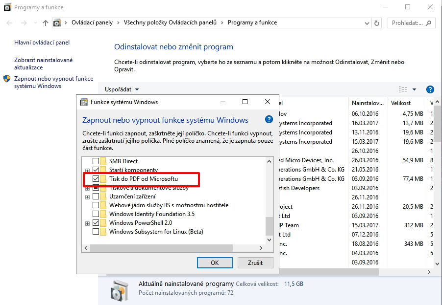The height and width of the screenshot is (305, 442).
Task: Uncheck Tisk do PDF od Microsoftu
Action: click(x=96, y=179)
